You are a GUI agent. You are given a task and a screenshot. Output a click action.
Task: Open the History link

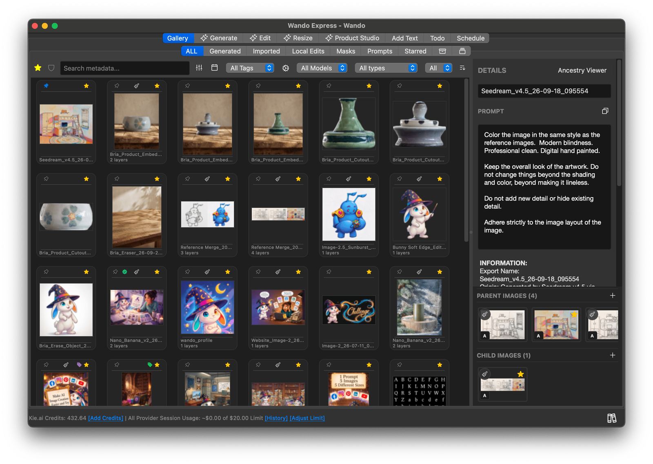tap(276, 418)
